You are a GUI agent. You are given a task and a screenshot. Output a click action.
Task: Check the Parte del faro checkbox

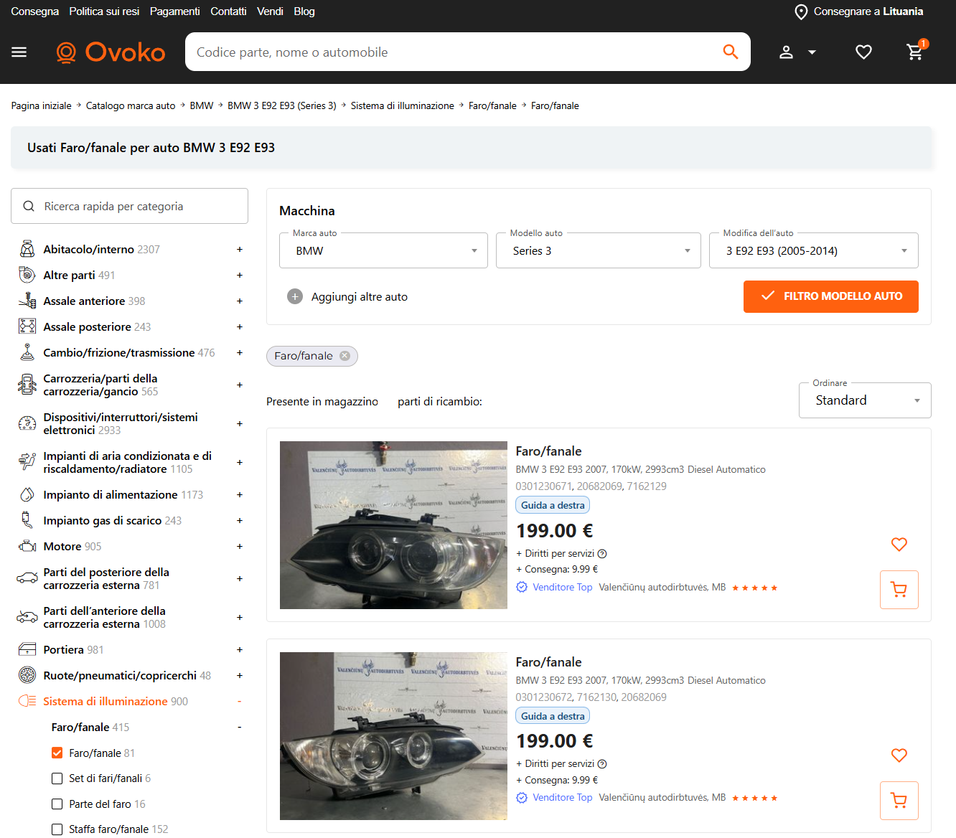click(57, 804)
